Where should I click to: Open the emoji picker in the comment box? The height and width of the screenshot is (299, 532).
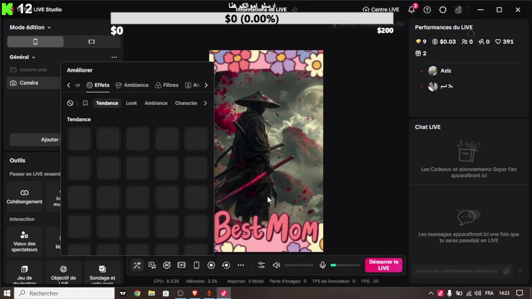506,271
